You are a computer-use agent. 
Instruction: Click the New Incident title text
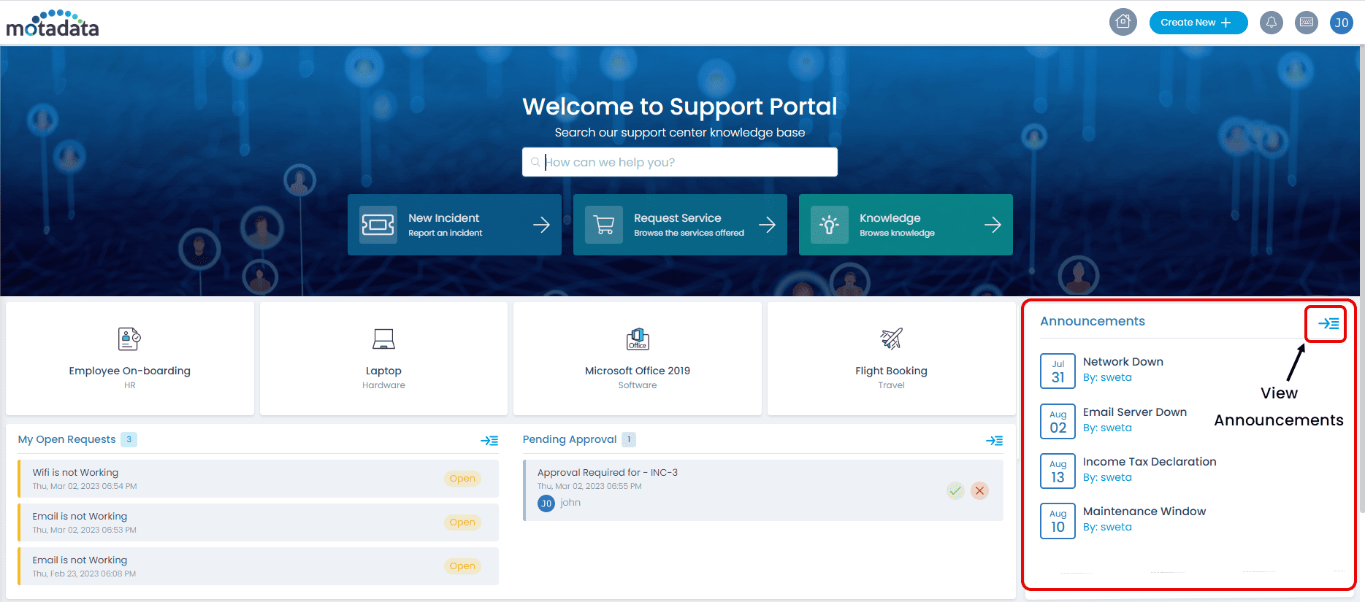pos(443,218)
